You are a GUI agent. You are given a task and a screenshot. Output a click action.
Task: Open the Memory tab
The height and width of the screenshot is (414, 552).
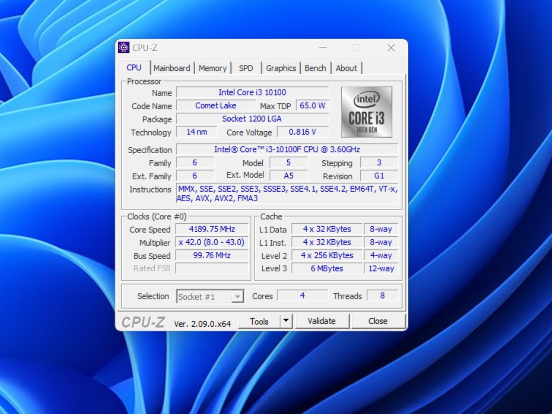(213, 68)
